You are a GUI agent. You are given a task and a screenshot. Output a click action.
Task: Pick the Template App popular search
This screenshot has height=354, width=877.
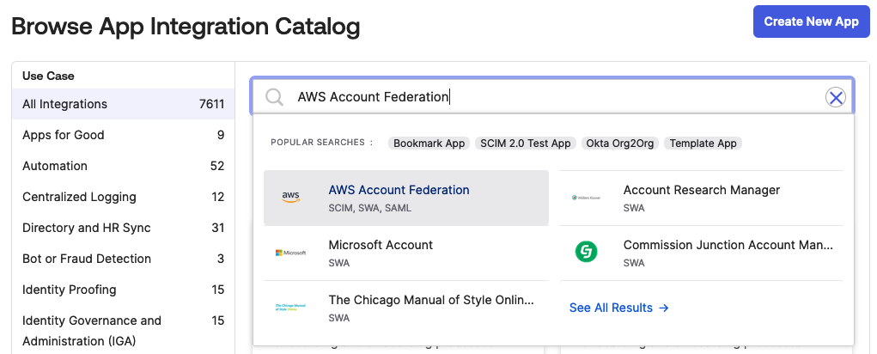point(703,143)
